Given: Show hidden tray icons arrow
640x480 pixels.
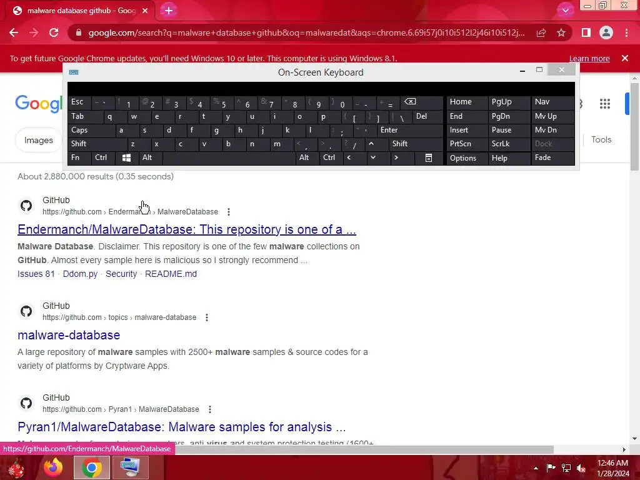Looking at the screenshot, I should [x=536, y=468].
